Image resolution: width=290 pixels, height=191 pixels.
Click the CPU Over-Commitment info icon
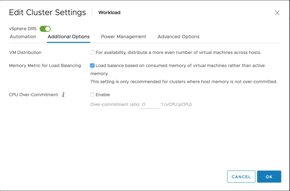click(63, 95)
